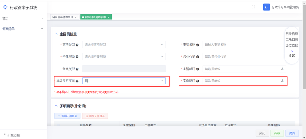The image size is (306, 139).
Task: Open the 行业分类 selector
Action: pyautogui.click(x=244, y=57)
